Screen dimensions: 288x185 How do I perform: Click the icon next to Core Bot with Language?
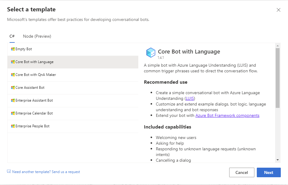point(13,62)
